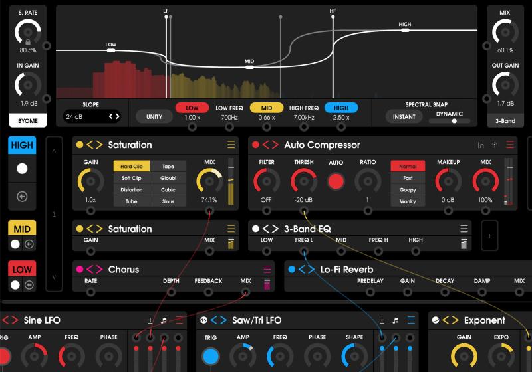The image size is (532, 372).
Task: Toggle the Saw/Tri LFO bipolar ± icon
Action: click(382, 320)
